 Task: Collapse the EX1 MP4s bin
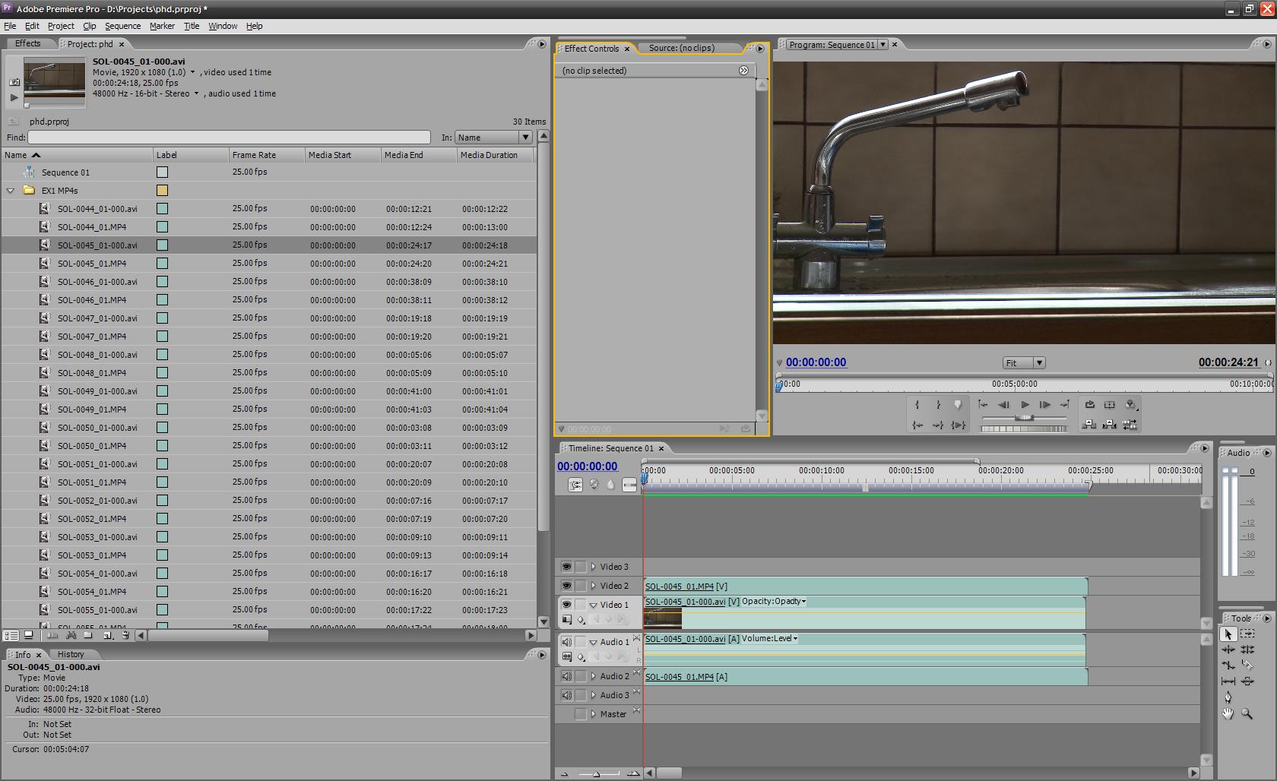(11, 191)
